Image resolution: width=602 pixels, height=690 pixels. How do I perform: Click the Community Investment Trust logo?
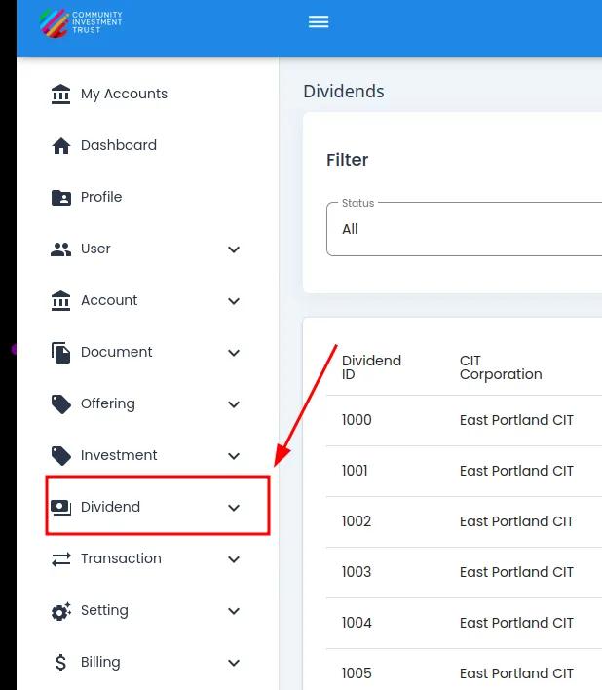point(81,23)
